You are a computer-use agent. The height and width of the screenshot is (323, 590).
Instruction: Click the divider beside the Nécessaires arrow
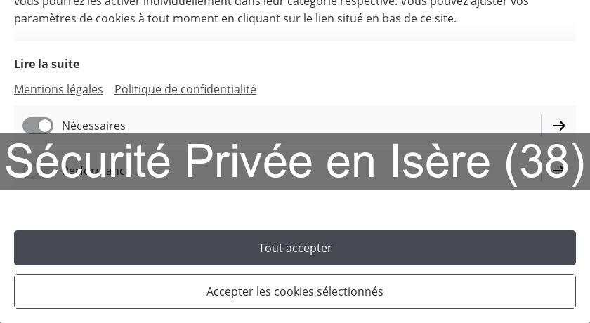[542, 126]
